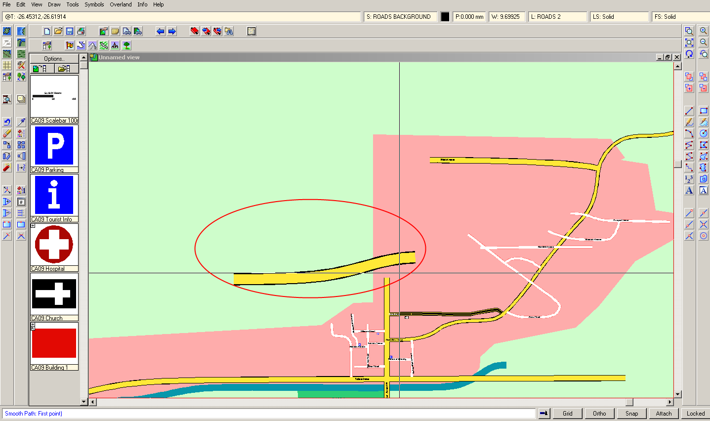
Task: Select the tree symbol placement tool
Action: click(x=125, y=45)
